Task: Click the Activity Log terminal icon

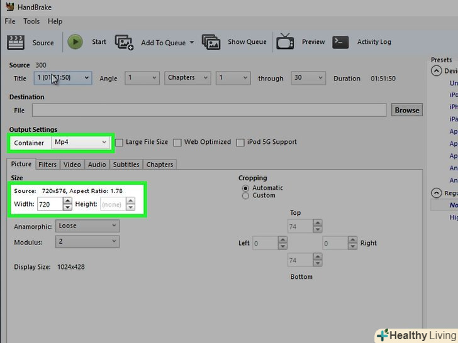Action: click(340, 42)
